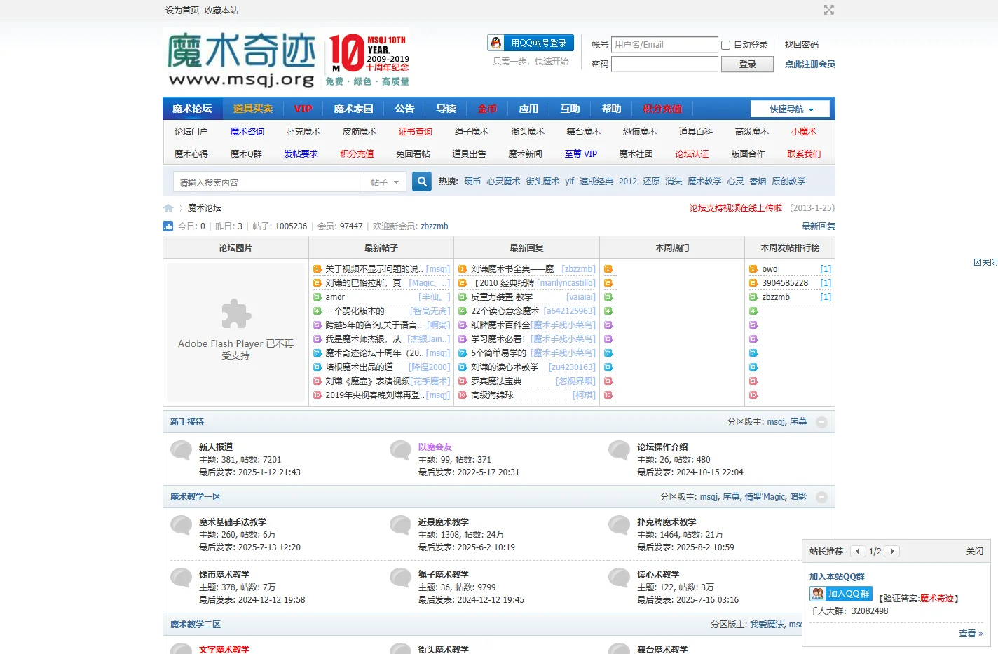Click the 绳子魔术教学 forum bubble icon
This screenshot has width=998, height=654.
(401, 578)
